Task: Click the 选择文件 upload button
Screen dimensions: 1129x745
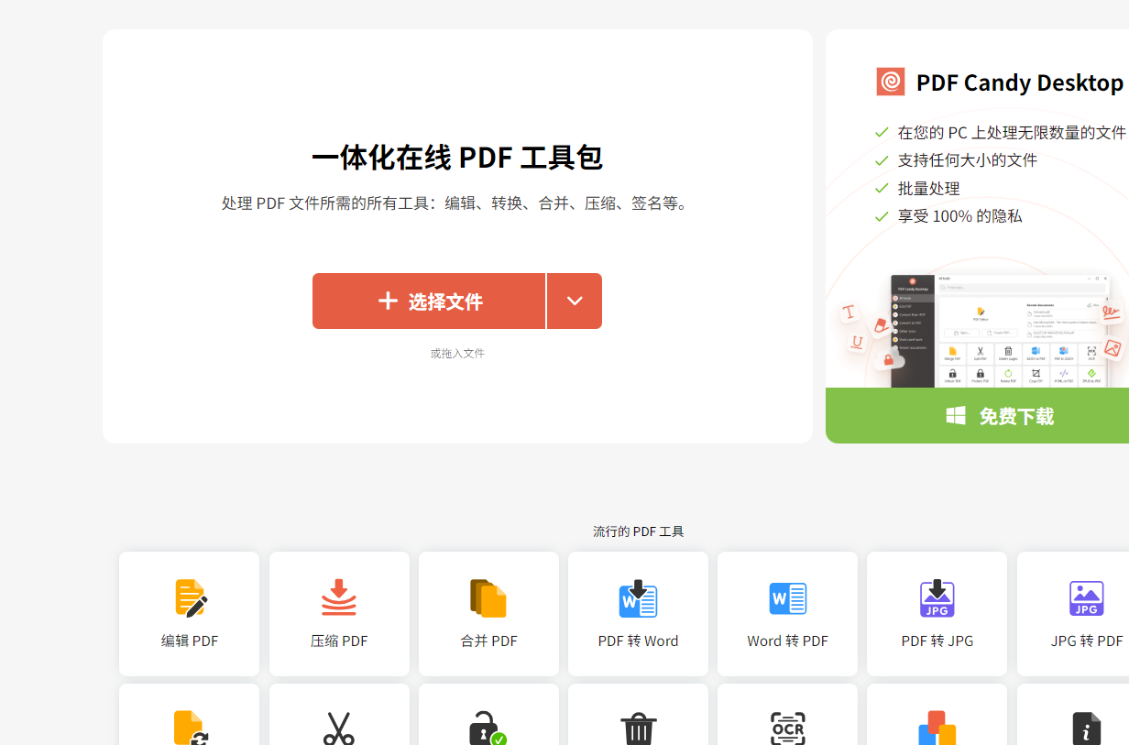Action: pos(429,301)
